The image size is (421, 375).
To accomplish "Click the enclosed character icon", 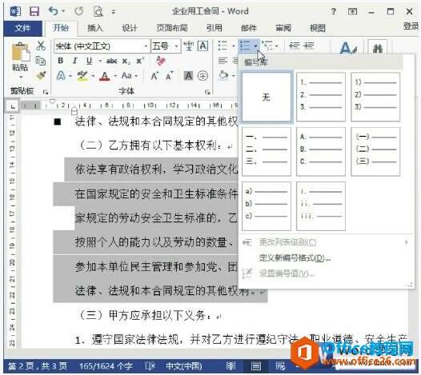I will tap(202, 76).
